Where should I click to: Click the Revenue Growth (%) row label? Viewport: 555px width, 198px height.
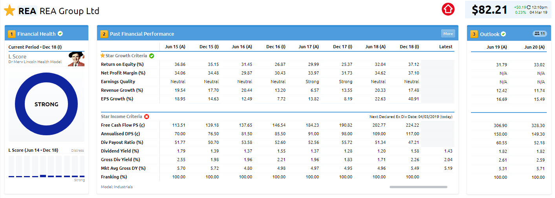122,90
